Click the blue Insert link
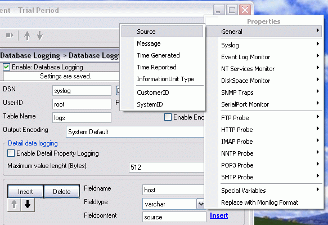 coord(219,215)
